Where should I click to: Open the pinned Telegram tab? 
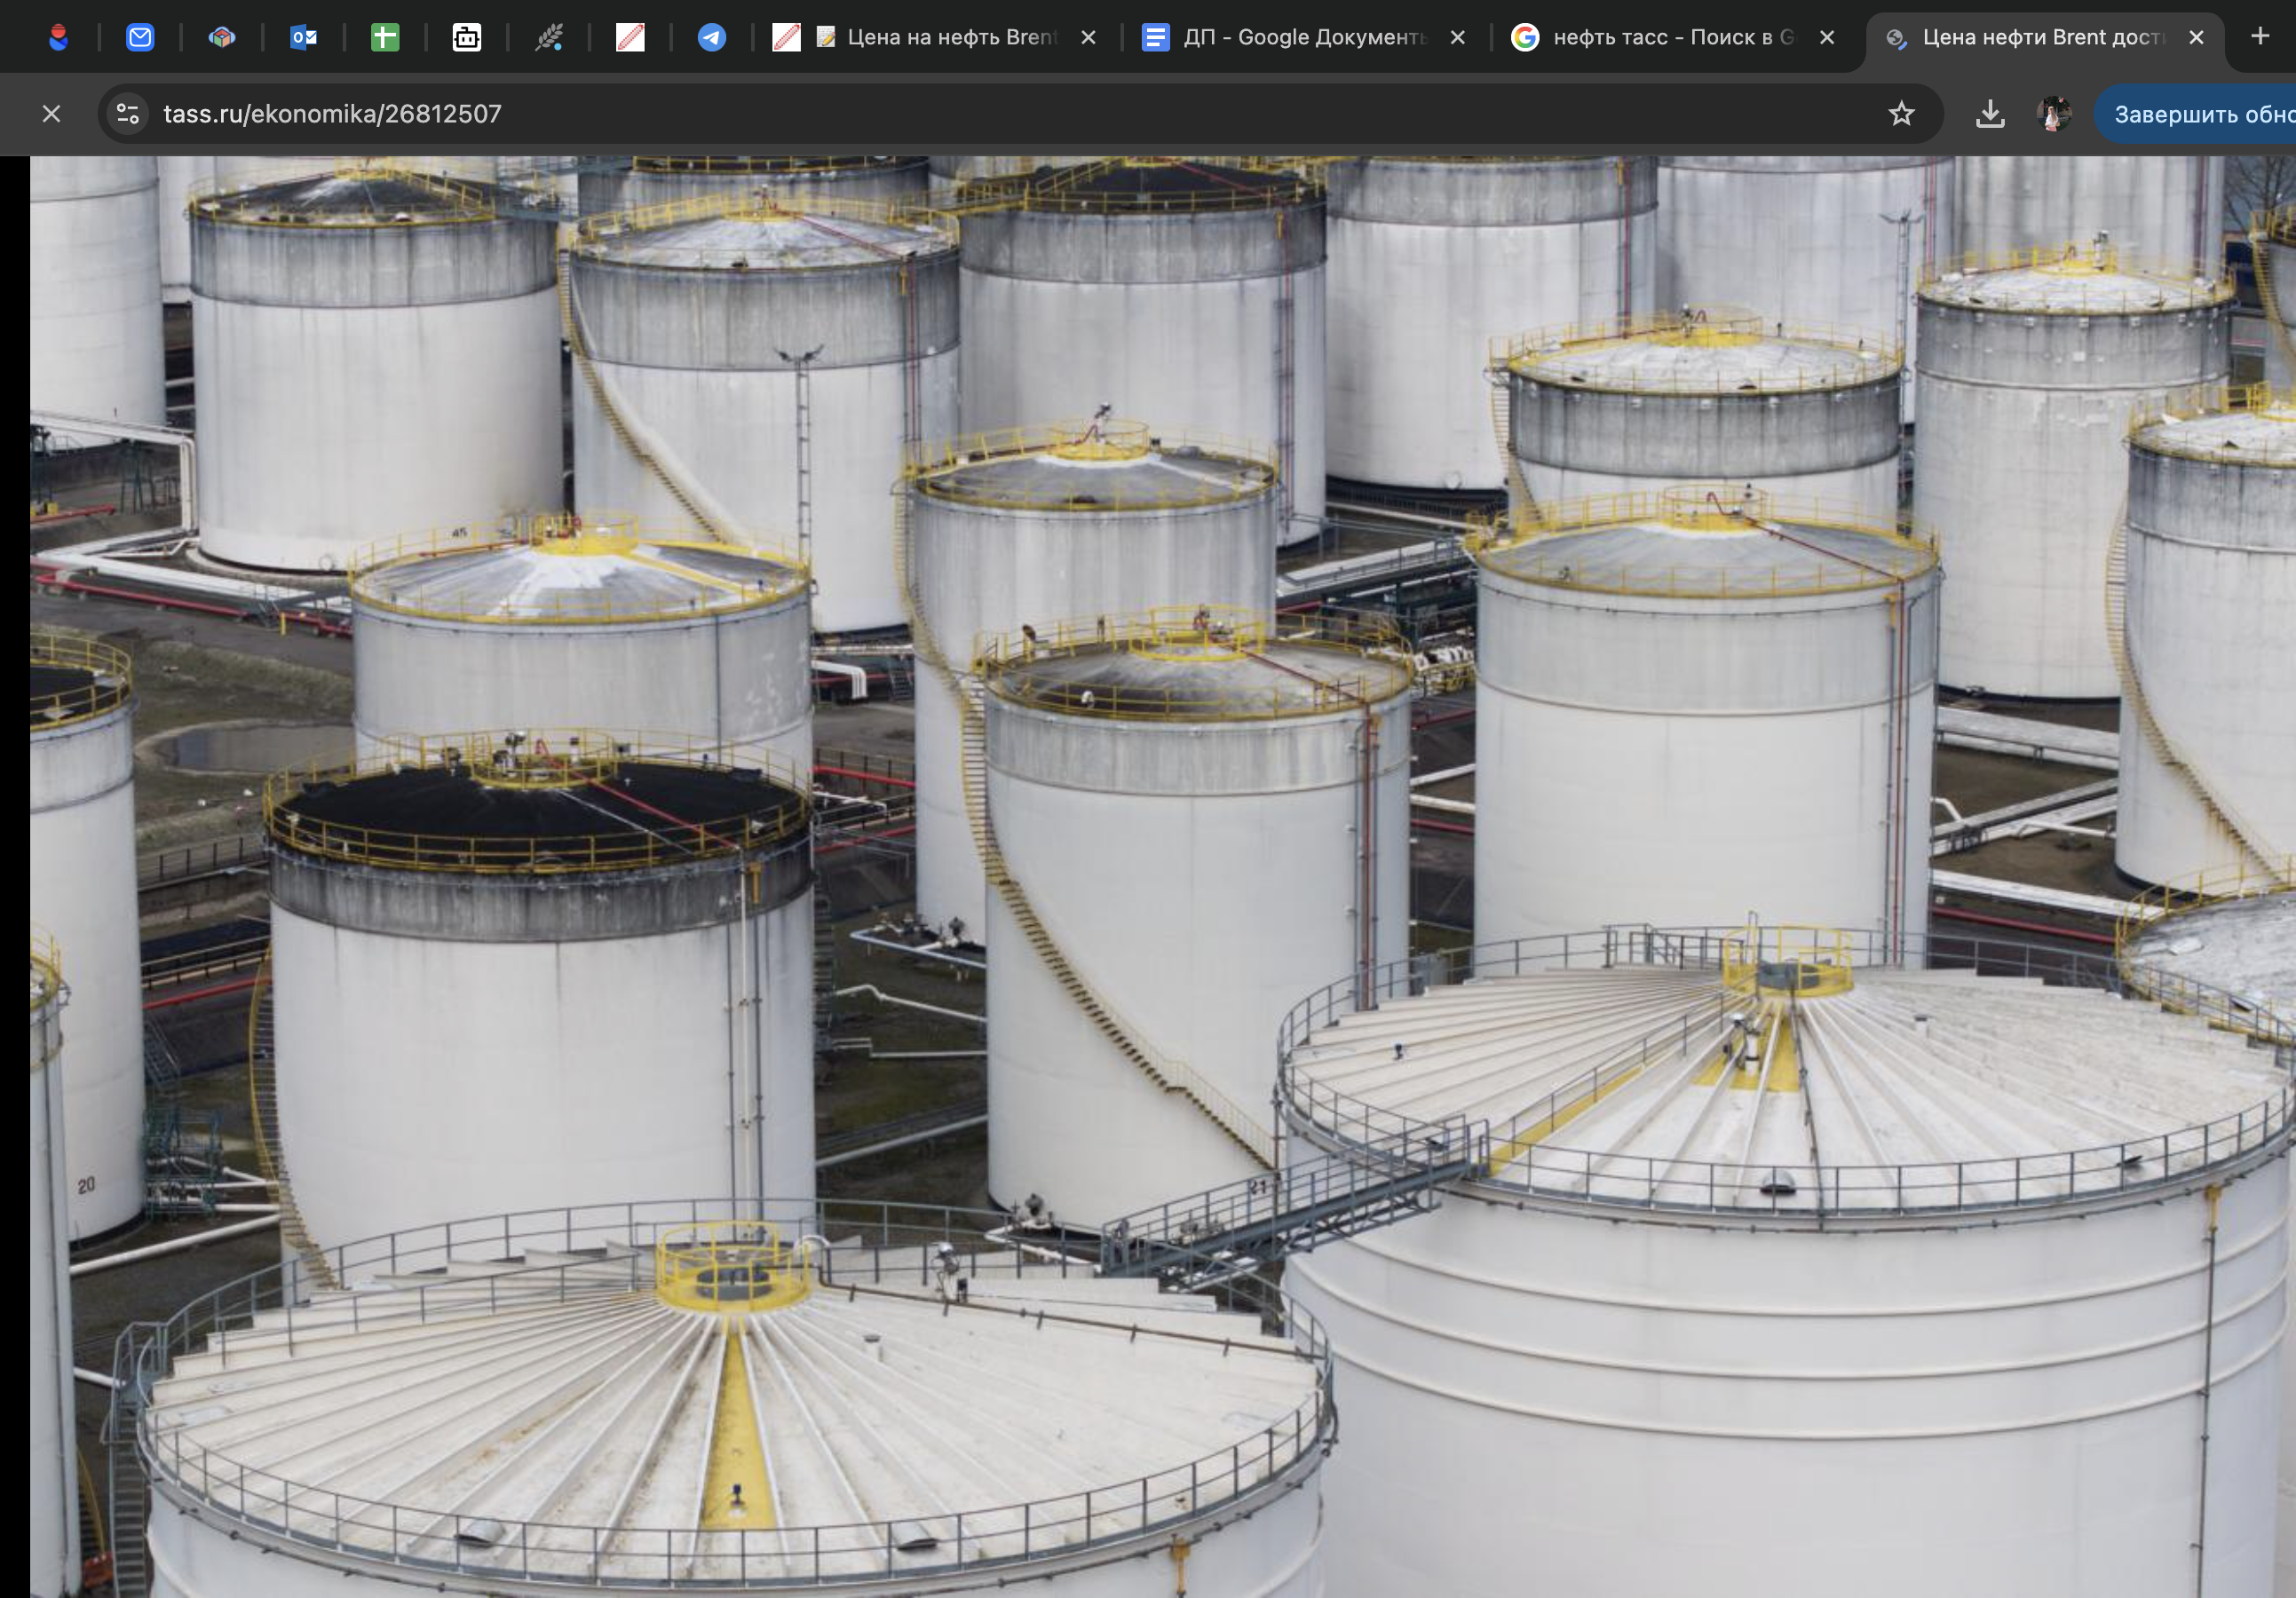[711, 38]
